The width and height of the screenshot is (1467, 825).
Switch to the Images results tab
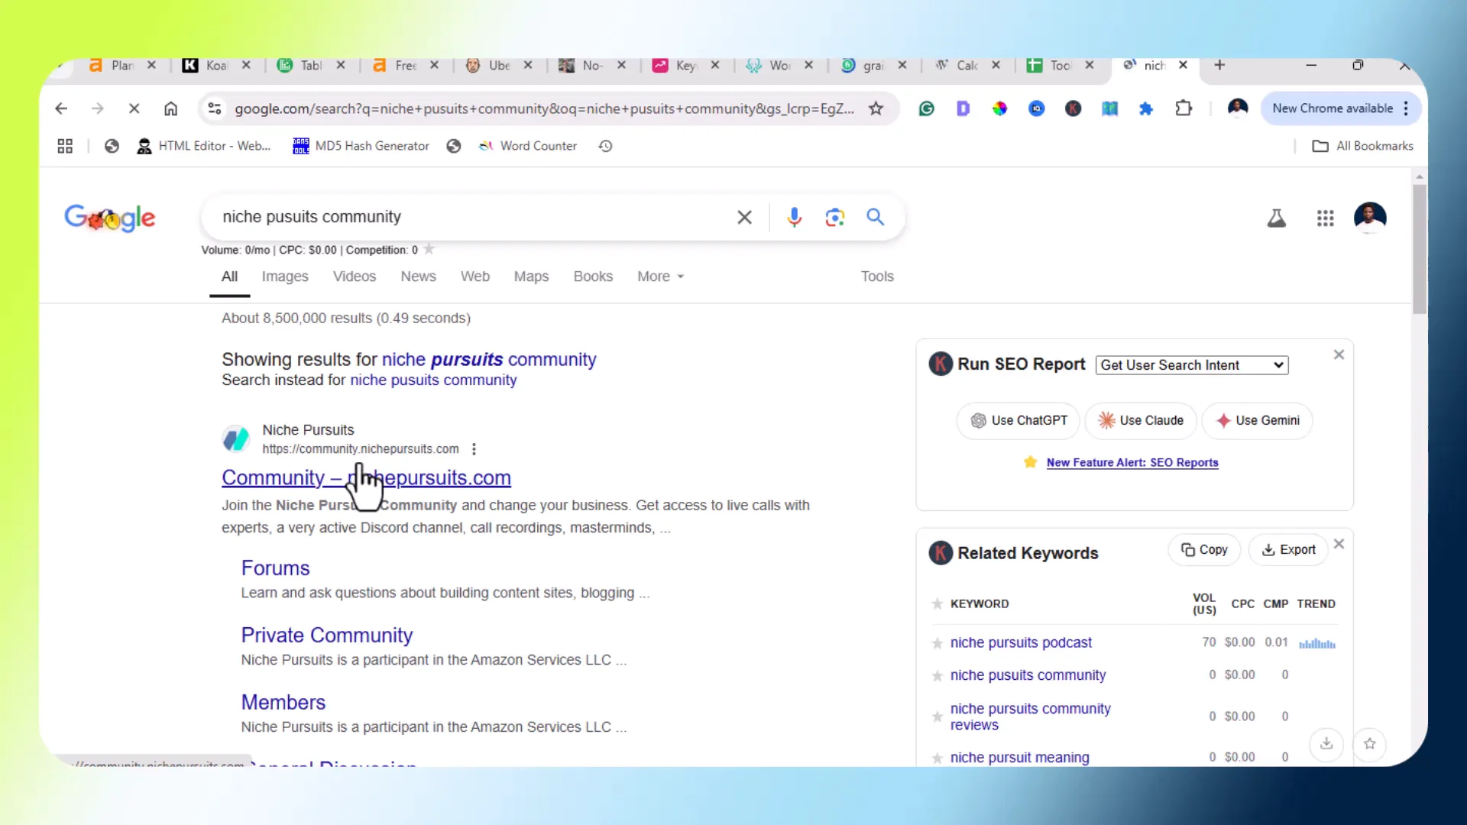(x=285, y=277)
